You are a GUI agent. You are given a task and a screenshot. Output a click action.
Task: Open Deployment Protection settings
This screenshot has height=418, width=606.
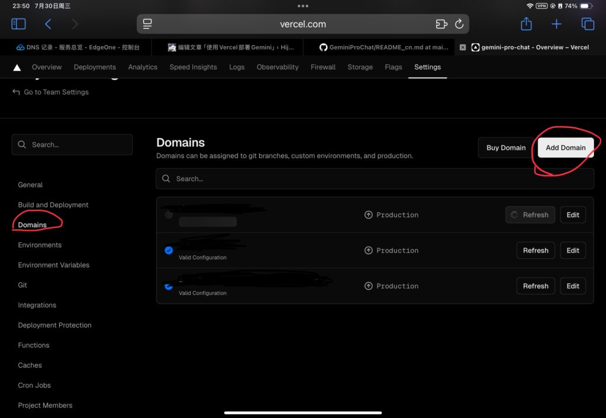pos(54,325)
